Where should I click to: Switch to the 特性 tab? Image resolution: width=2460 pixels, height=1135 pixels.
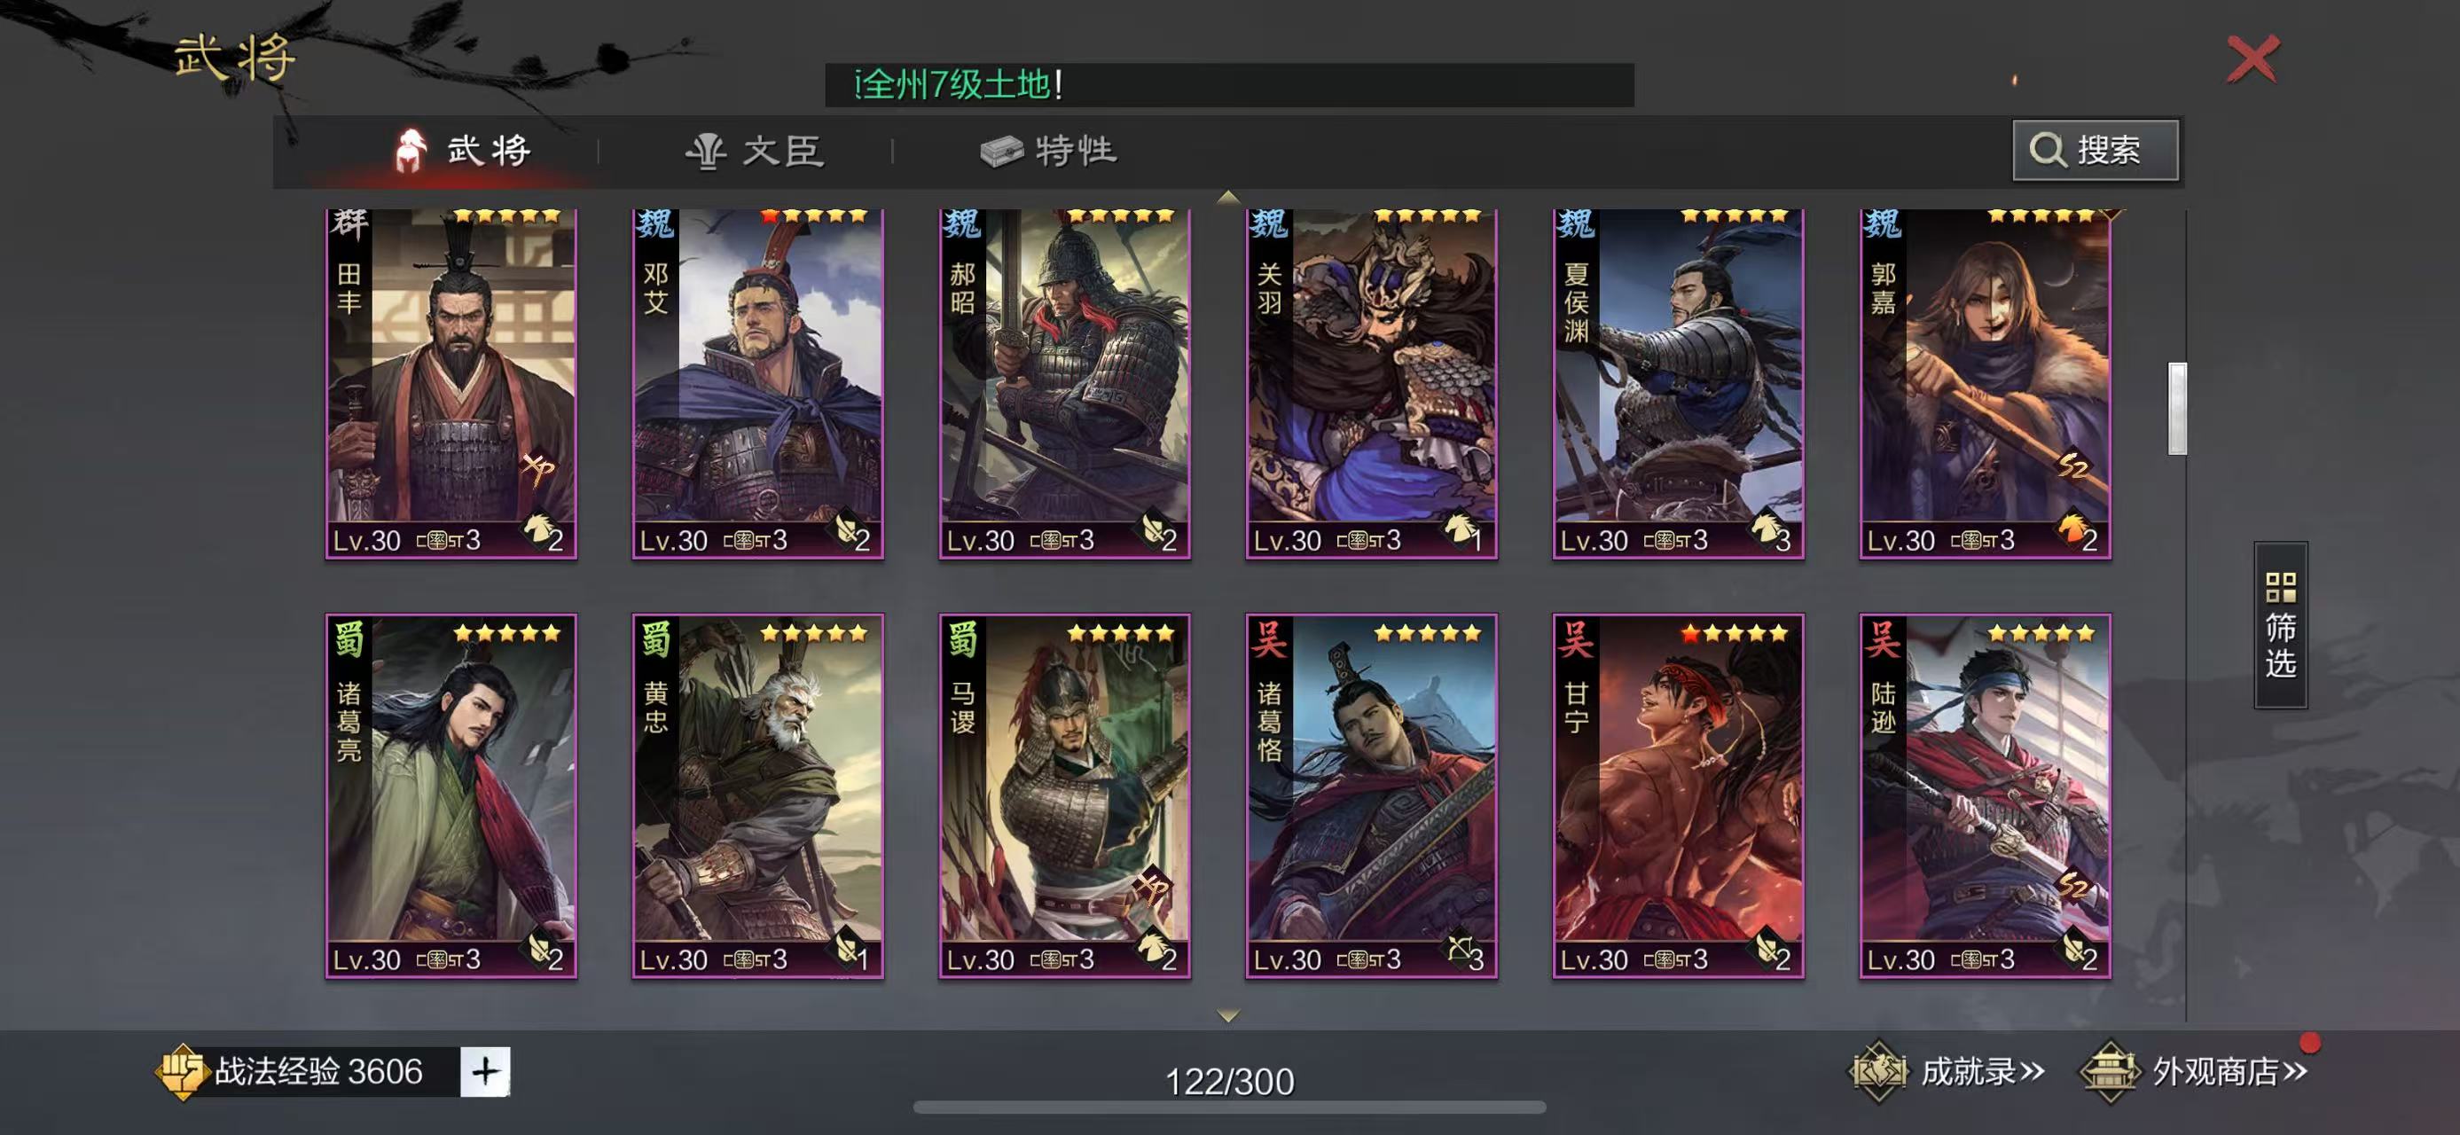coord(1048,151)
